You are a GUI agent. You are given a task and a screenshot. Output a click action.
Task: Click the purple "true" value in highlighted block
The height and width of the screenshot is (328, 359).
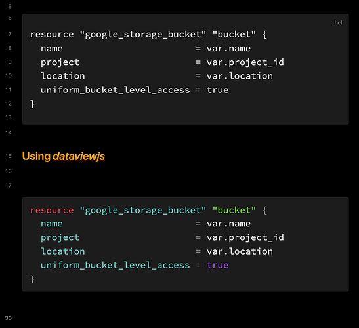(217, 265)
